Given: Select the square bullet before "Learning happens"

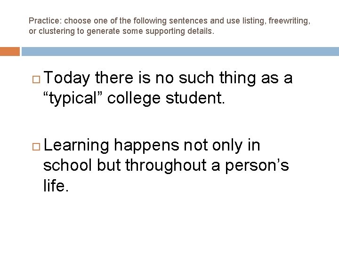Looking at the screenshot, I should (x=36, y=147).
